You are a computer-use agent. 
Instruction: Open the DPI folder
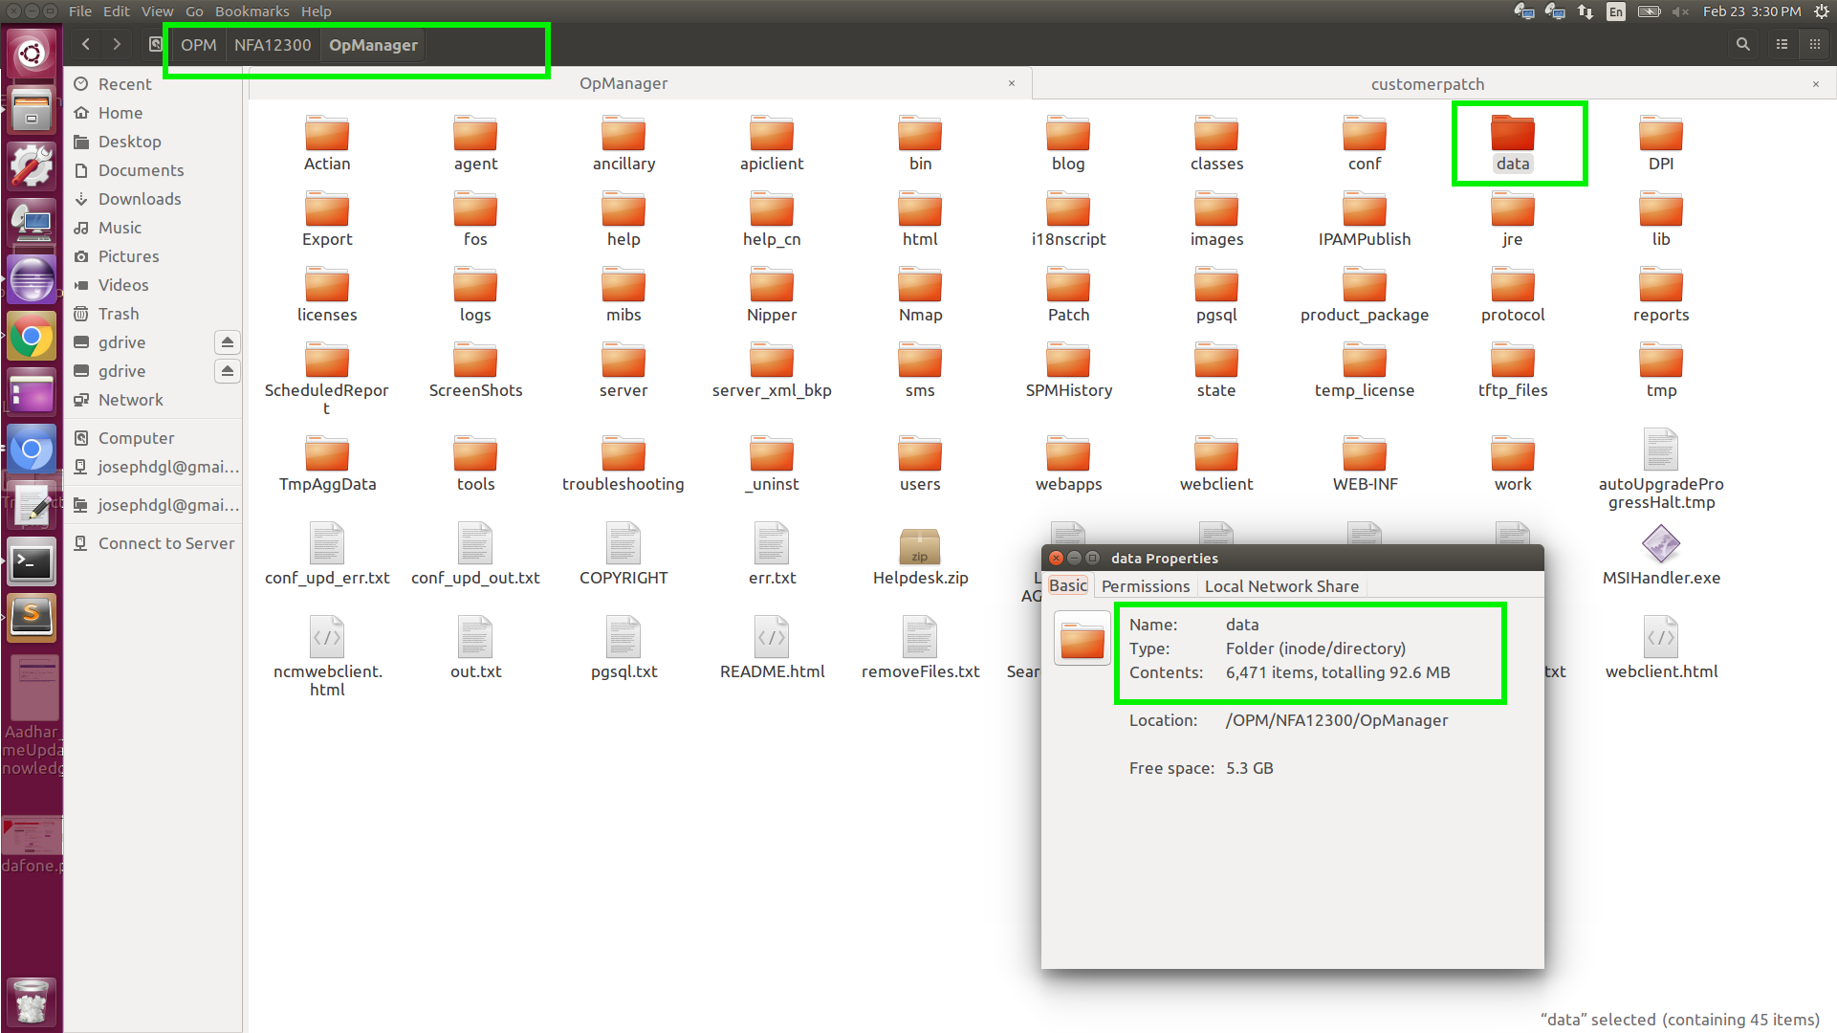point(1661,143)
